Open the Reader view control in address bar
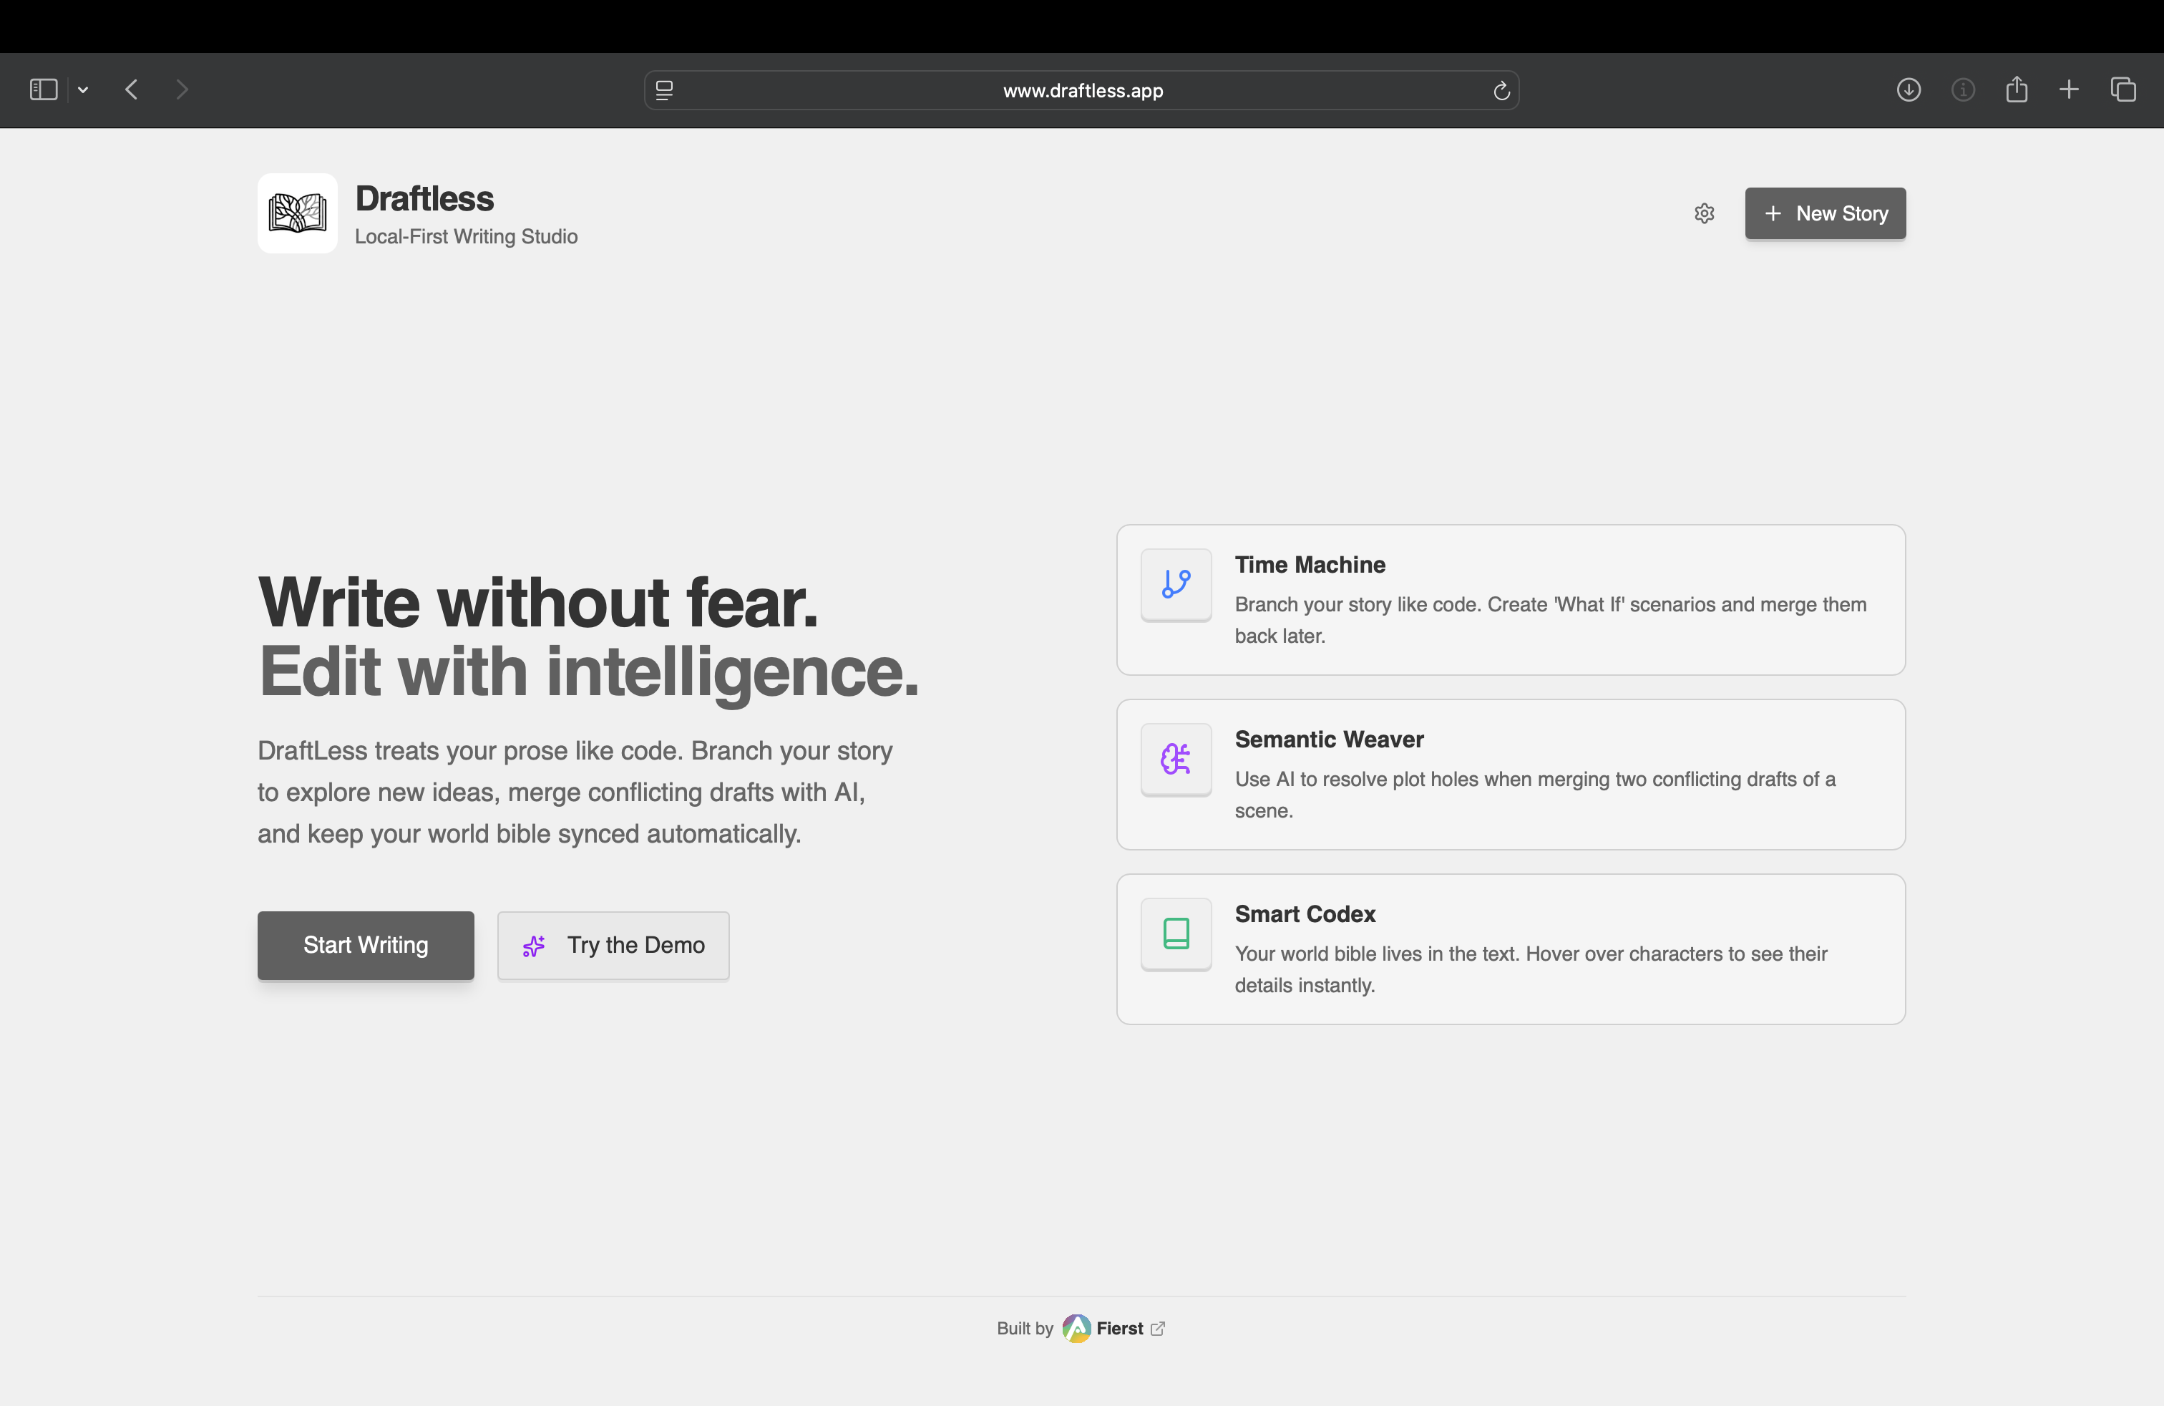The height and width of the screenshot is (1406, 2164). click(665, 90)
